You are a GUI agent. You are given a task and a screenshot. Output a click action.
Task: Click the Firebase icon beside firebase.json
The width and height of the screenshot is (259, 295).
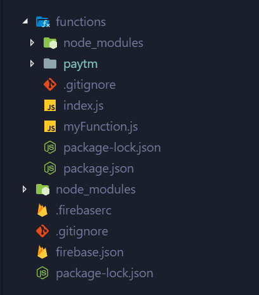pyautogui.click(x=42, y=252)
